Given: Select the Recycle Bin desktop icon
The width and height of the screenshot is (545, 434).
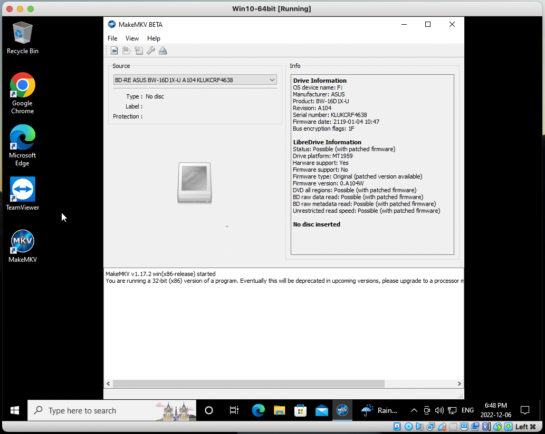Looking at the screenshot, I should pyautogui.click(x=23, y=38).
